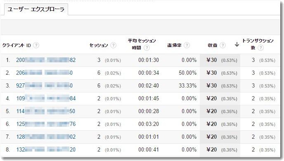Sort by 収益 column header
The height and width of the screenshot is (161, 284).
click(213, 45)
